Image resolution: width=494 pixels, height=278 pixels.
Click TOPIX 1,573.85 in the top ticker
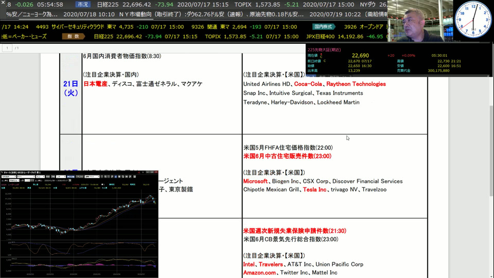pos(257,5)
